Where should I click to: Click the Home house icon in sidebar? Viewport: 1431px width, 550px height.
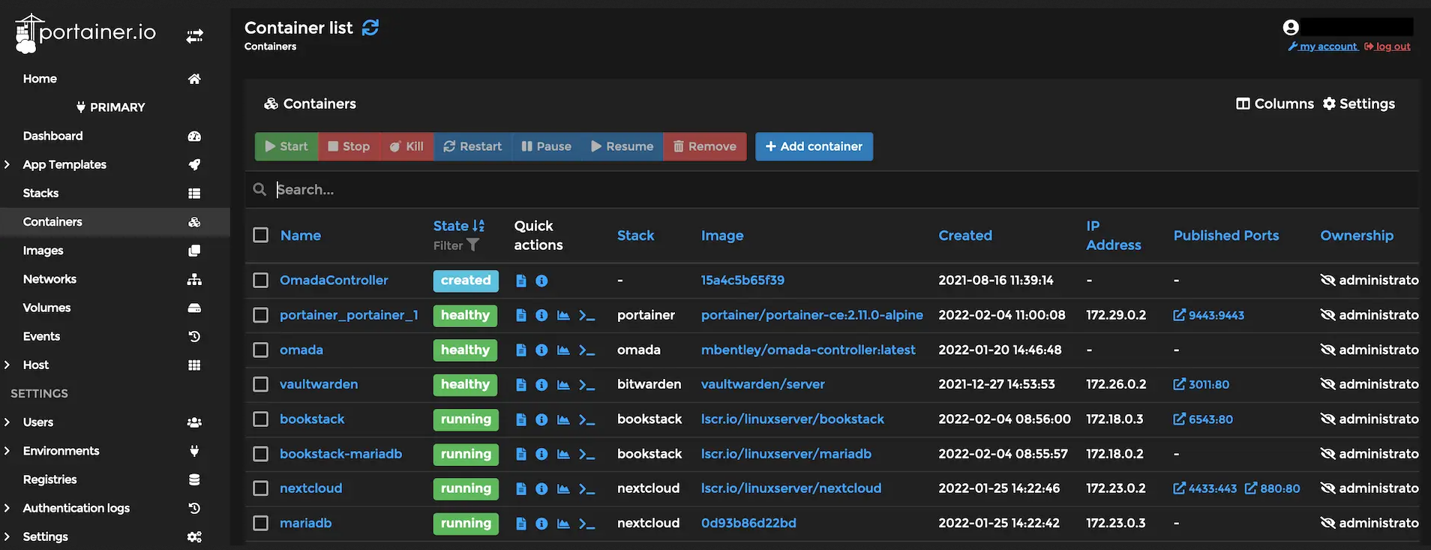(x=194, y=79)
